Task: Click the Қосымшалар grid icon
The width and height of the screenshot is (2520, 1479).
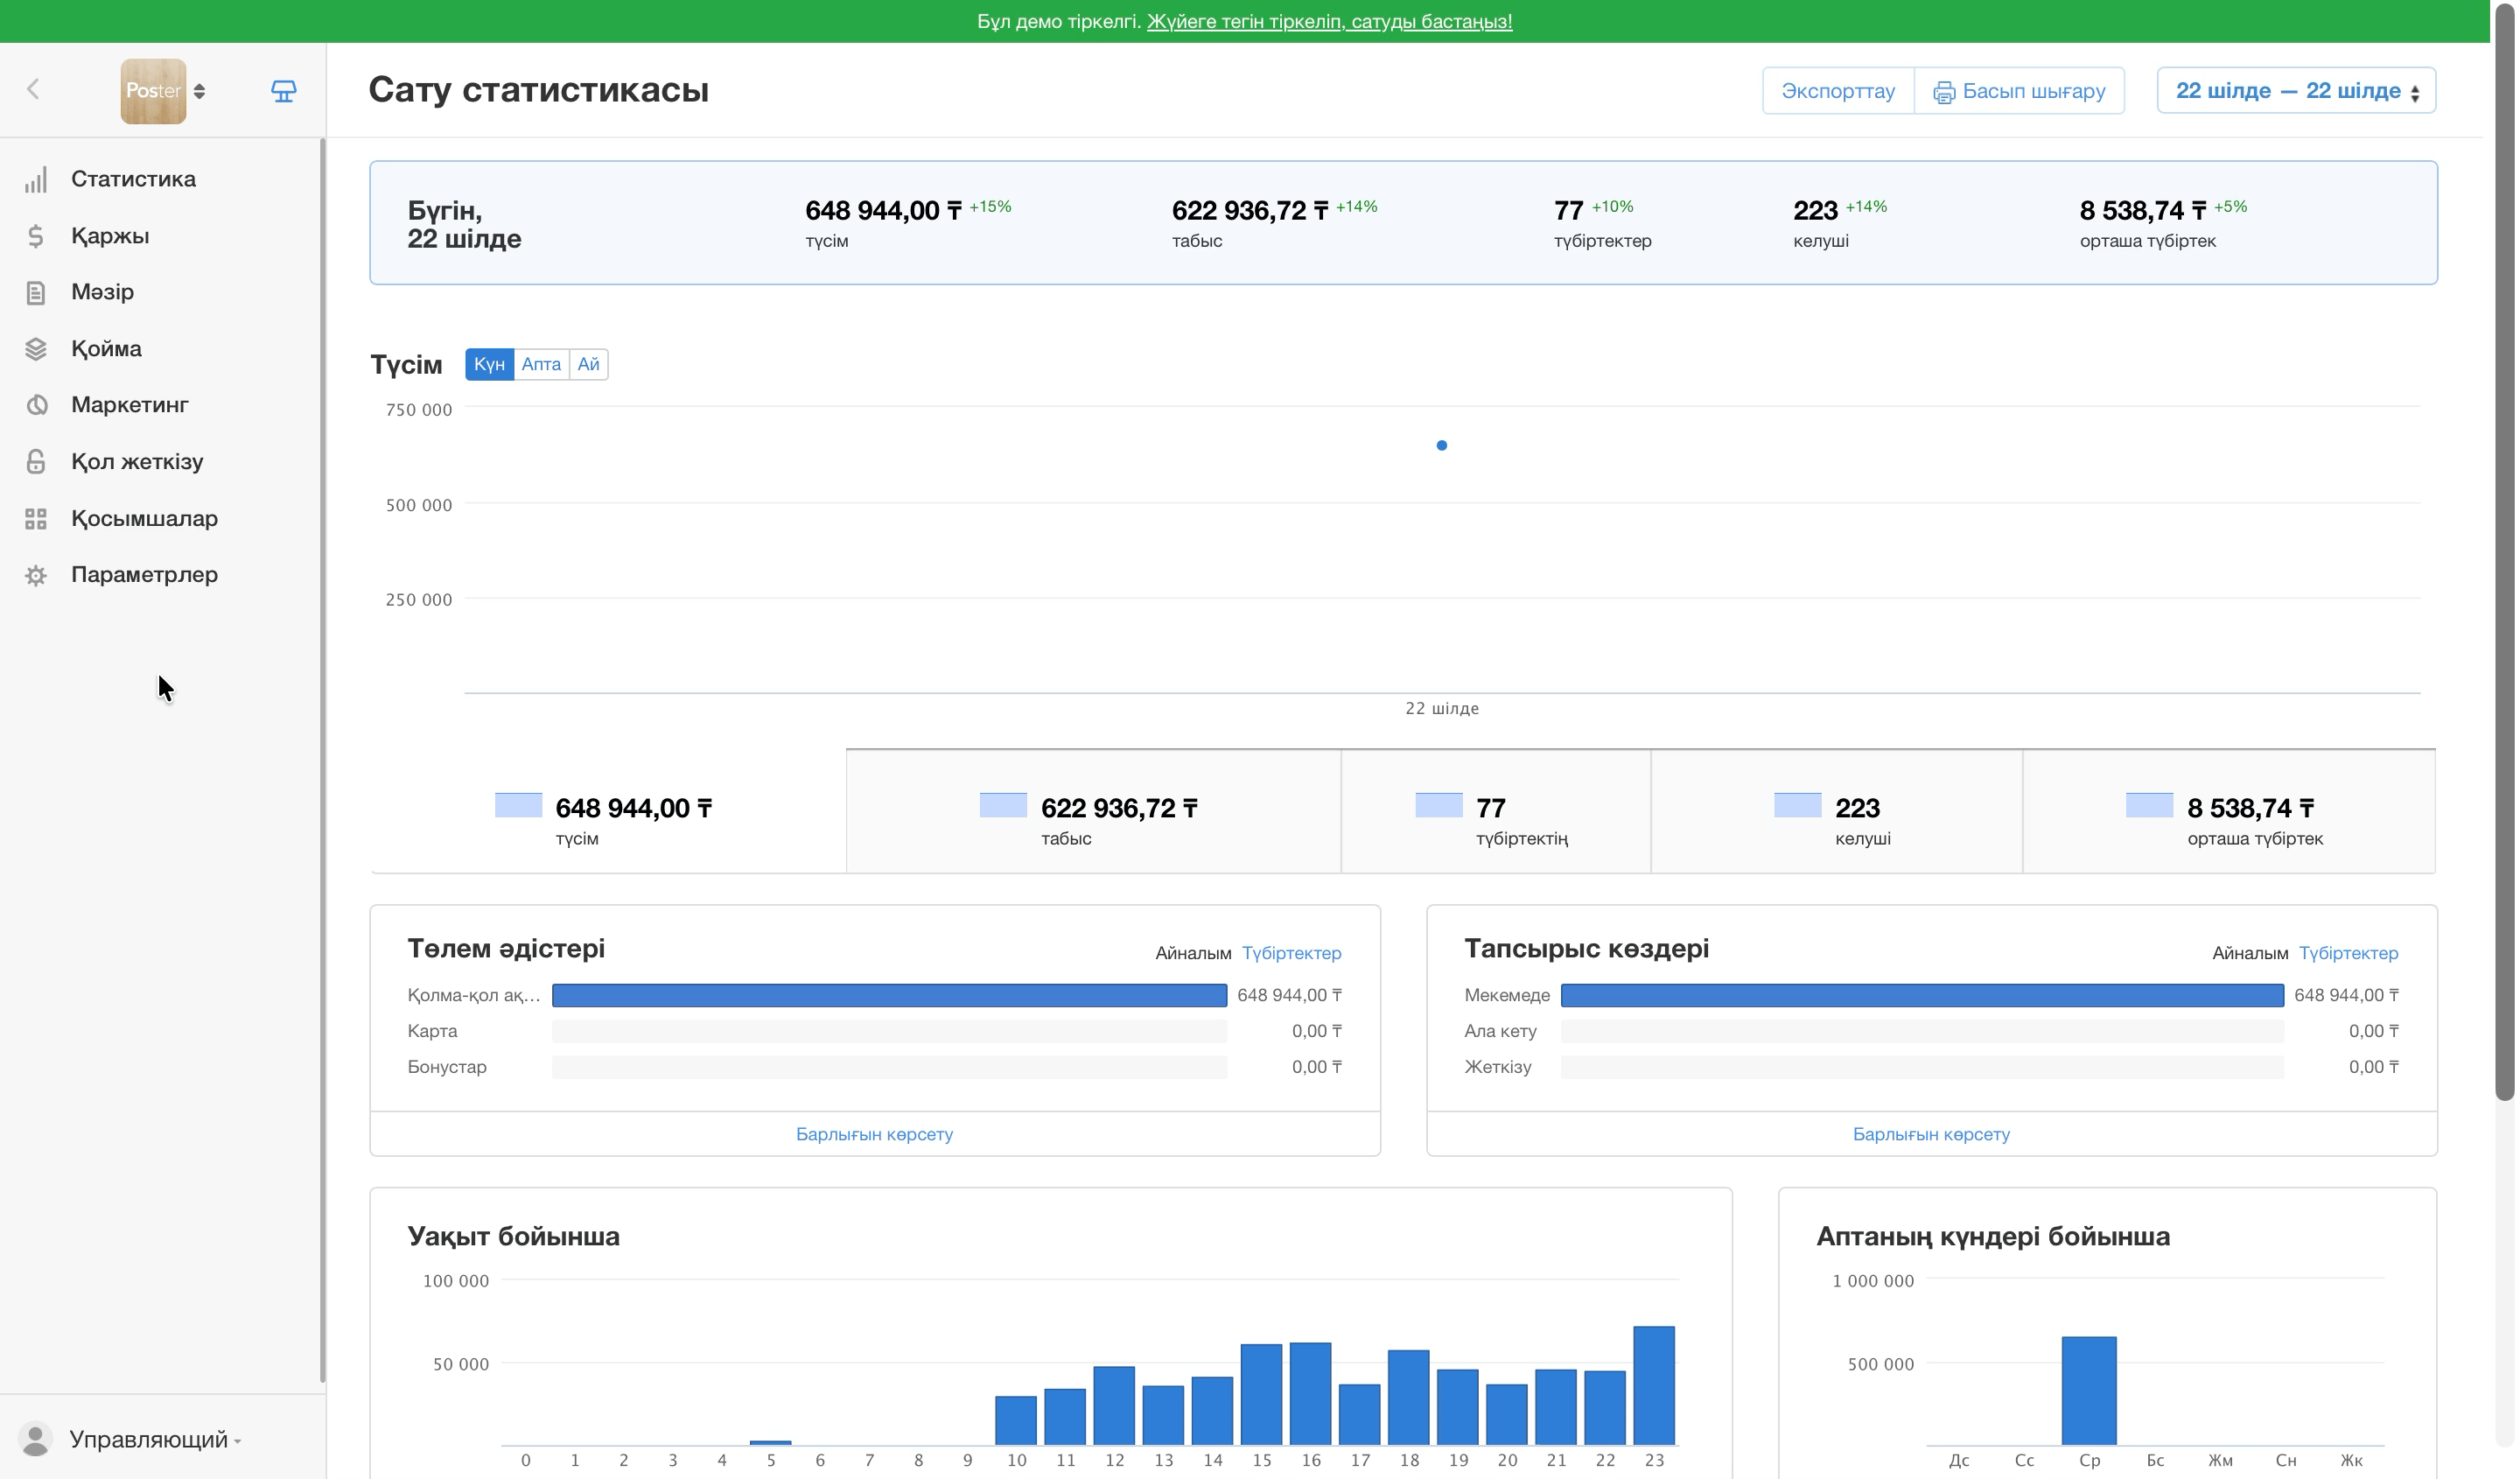Action: pyautogui.click(x=36, y=519)
